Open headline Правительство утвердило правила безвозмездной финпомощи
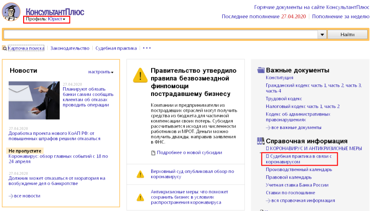 193,82
